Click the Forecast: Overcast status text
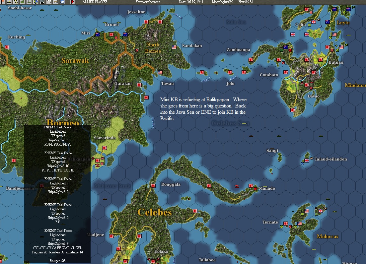 [148, 2]
